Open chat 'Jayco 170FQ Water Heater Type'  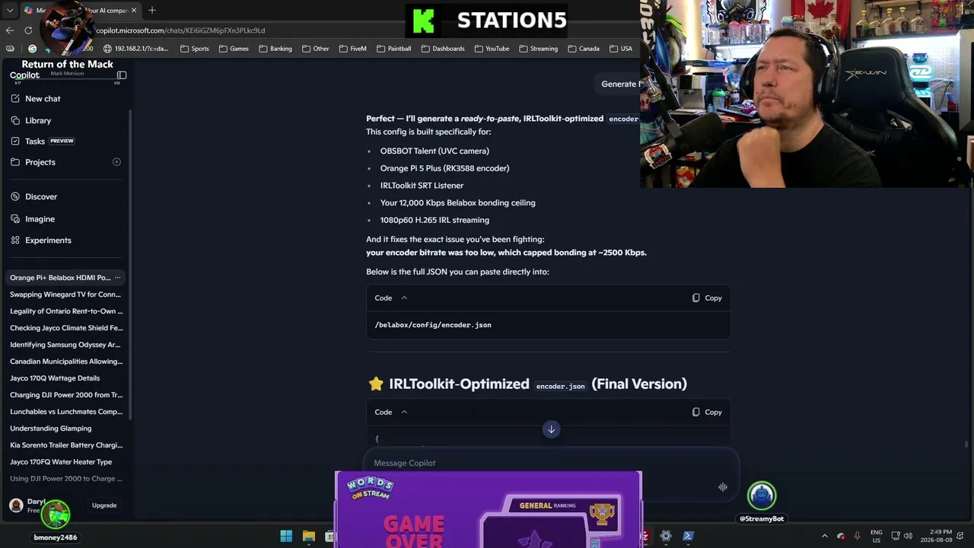click(61, 462)
